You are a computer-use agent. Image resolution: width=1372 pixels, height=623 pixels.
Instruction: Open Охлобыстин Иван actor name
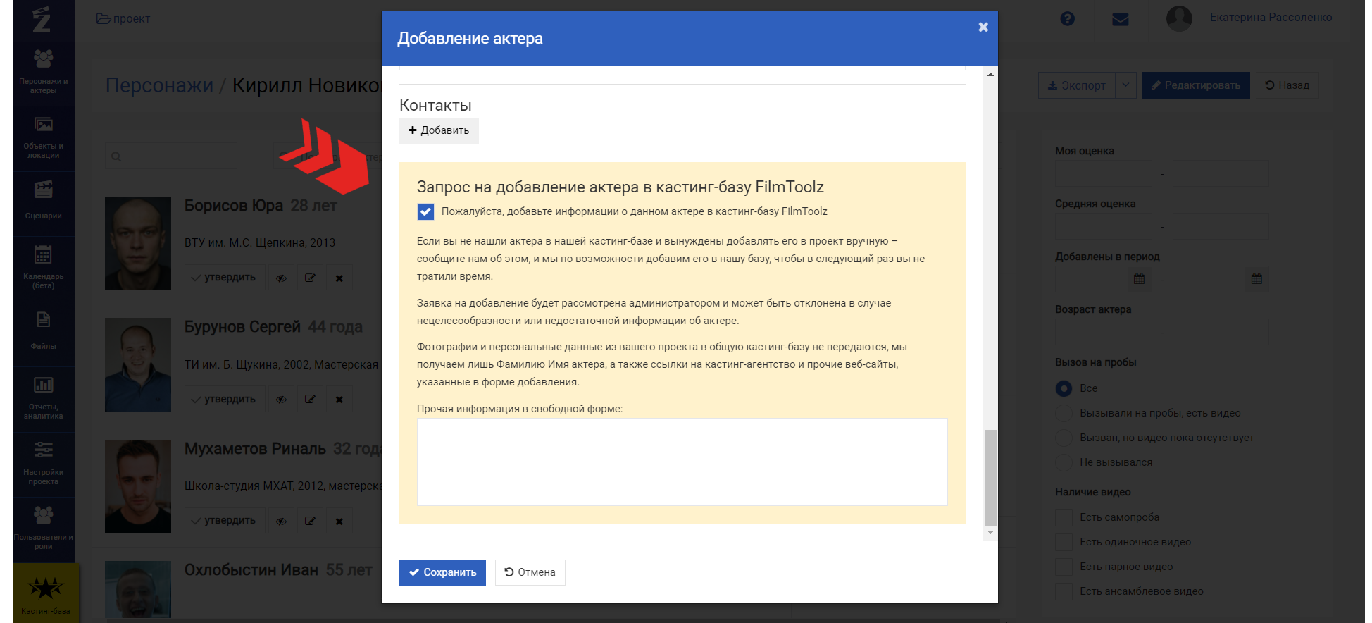click(251, 569)
